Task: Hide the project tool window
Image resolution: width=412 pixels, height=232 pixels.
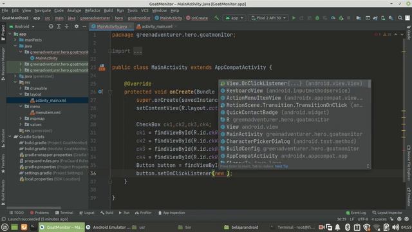Action: click(x=84, y=26)
